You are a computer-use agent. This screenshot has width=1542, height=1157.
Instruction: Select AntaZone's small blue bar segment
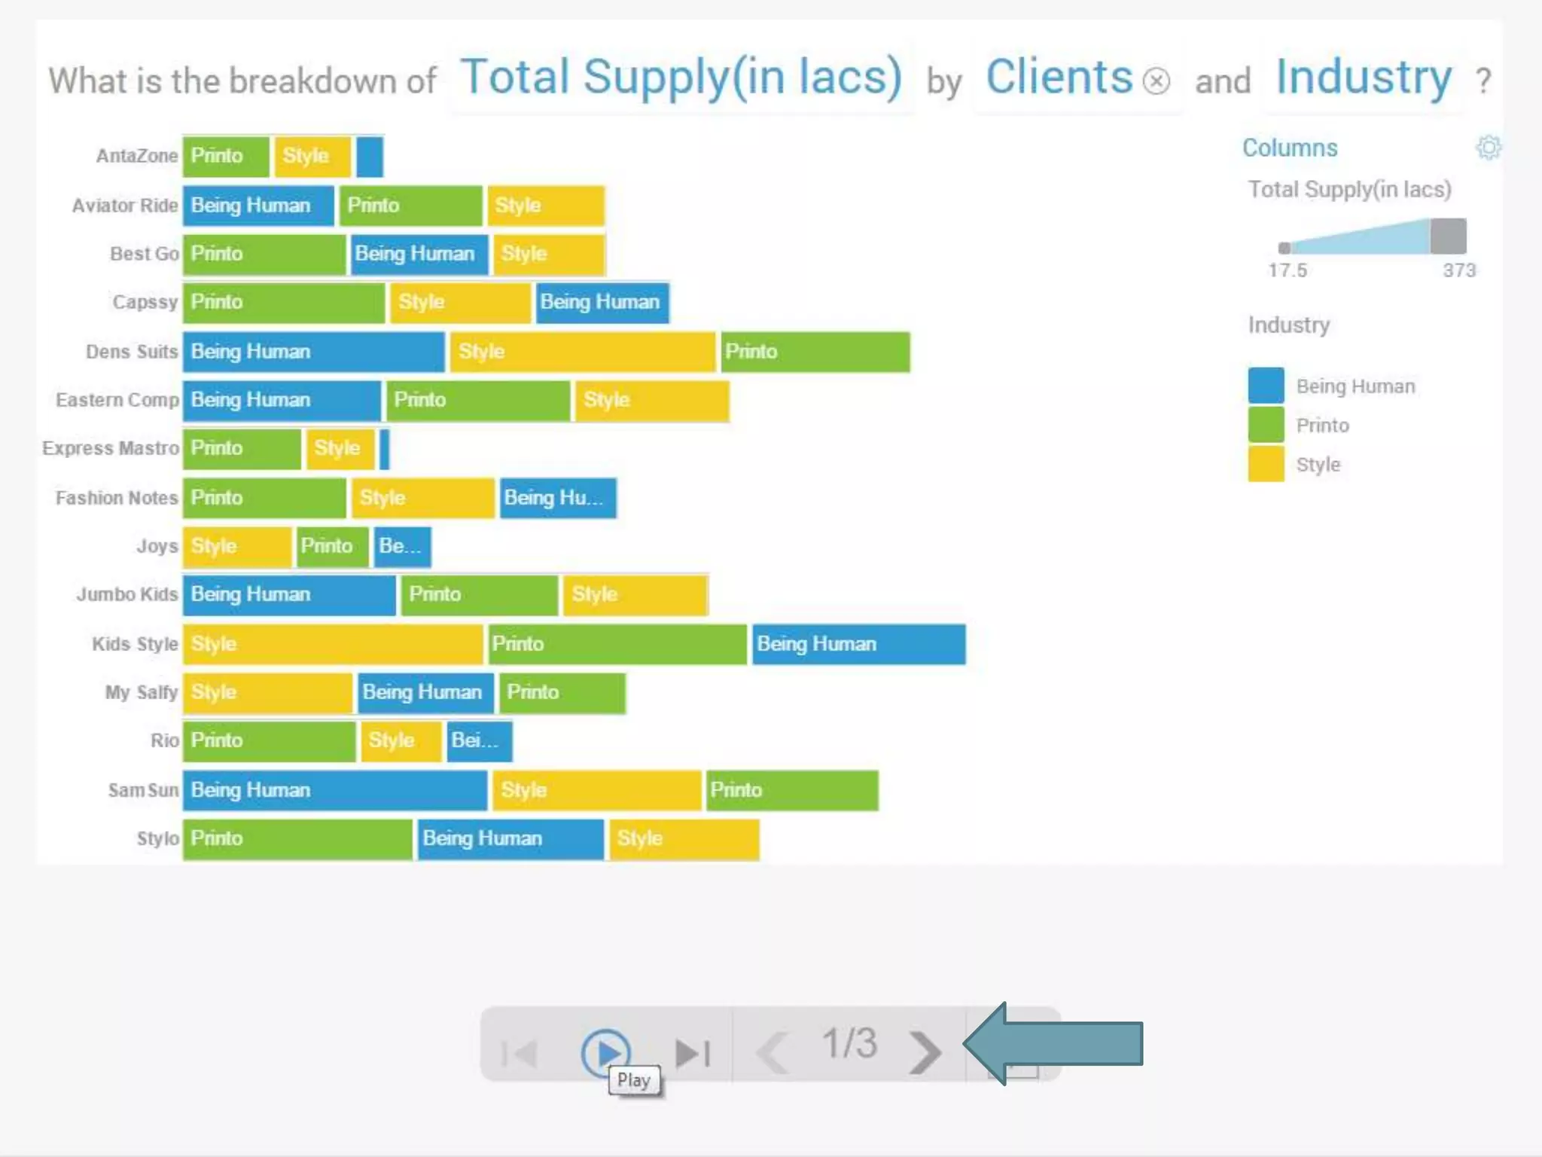[370, 156]
